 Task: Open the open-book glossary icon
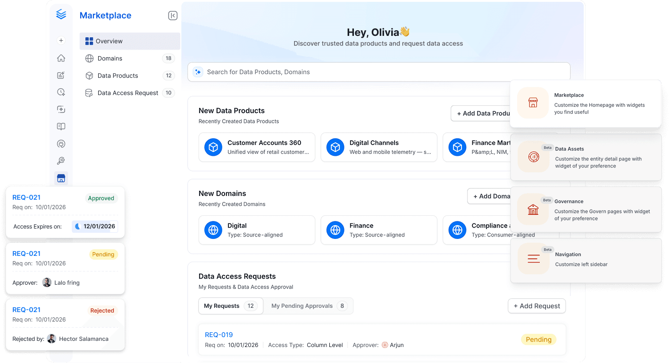click(x=61, y=127)
